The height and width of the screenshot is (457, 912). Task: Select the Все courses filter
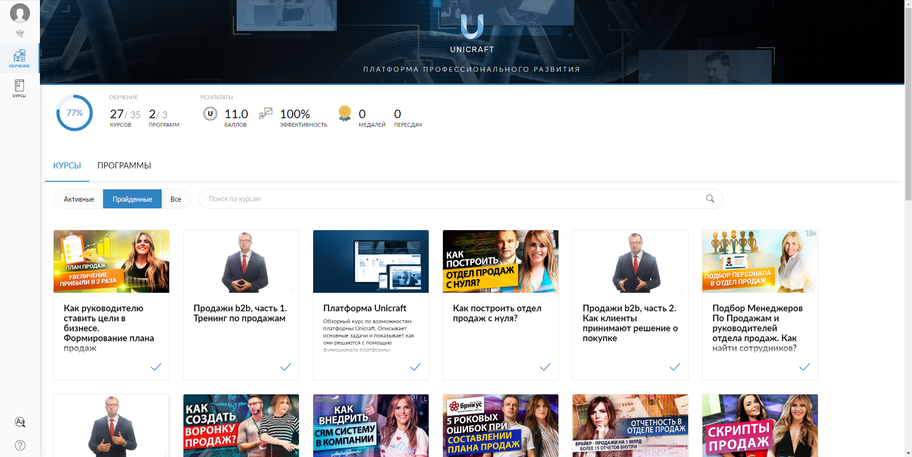click(x=176, y=199)
